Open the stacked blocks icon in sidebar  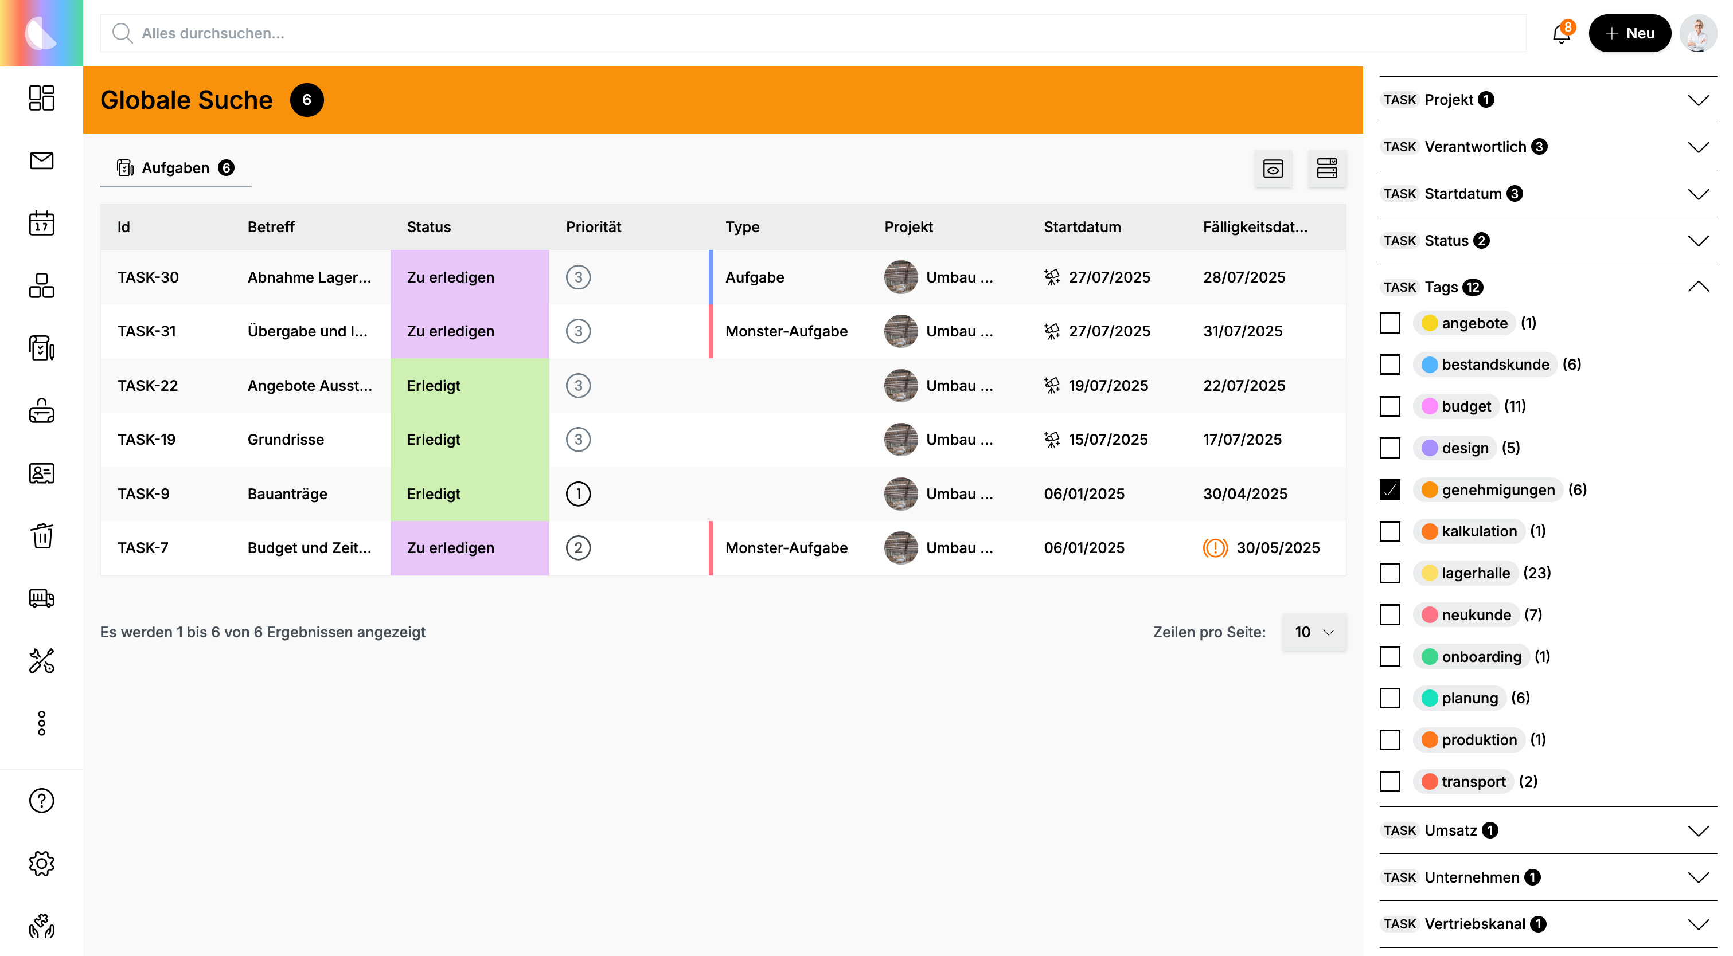pos(42,286)
